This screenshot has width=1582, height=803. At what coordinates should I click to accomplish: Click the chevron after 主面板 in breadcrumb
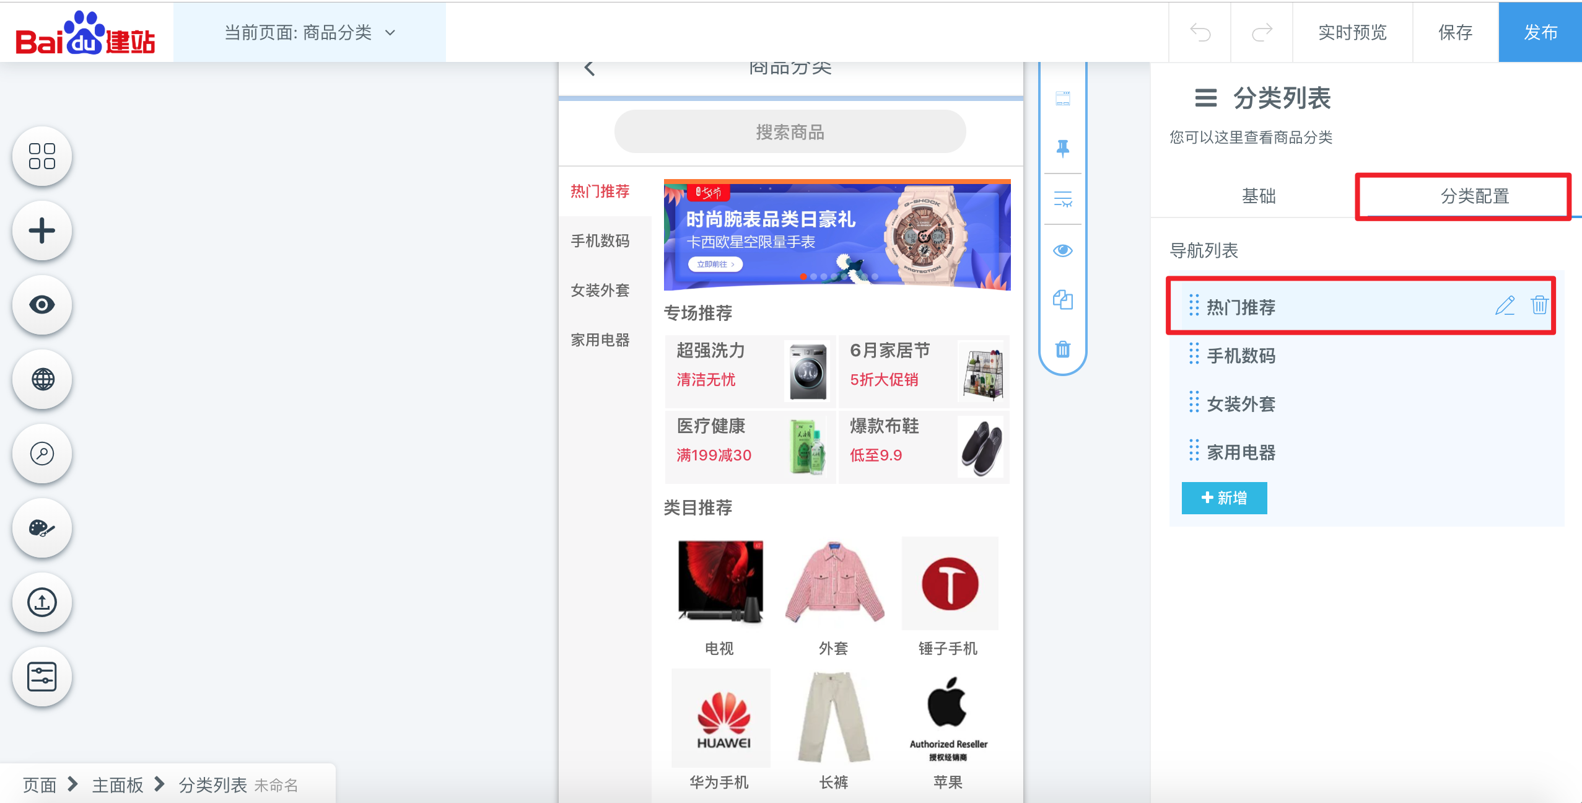[x=160, y=784]
